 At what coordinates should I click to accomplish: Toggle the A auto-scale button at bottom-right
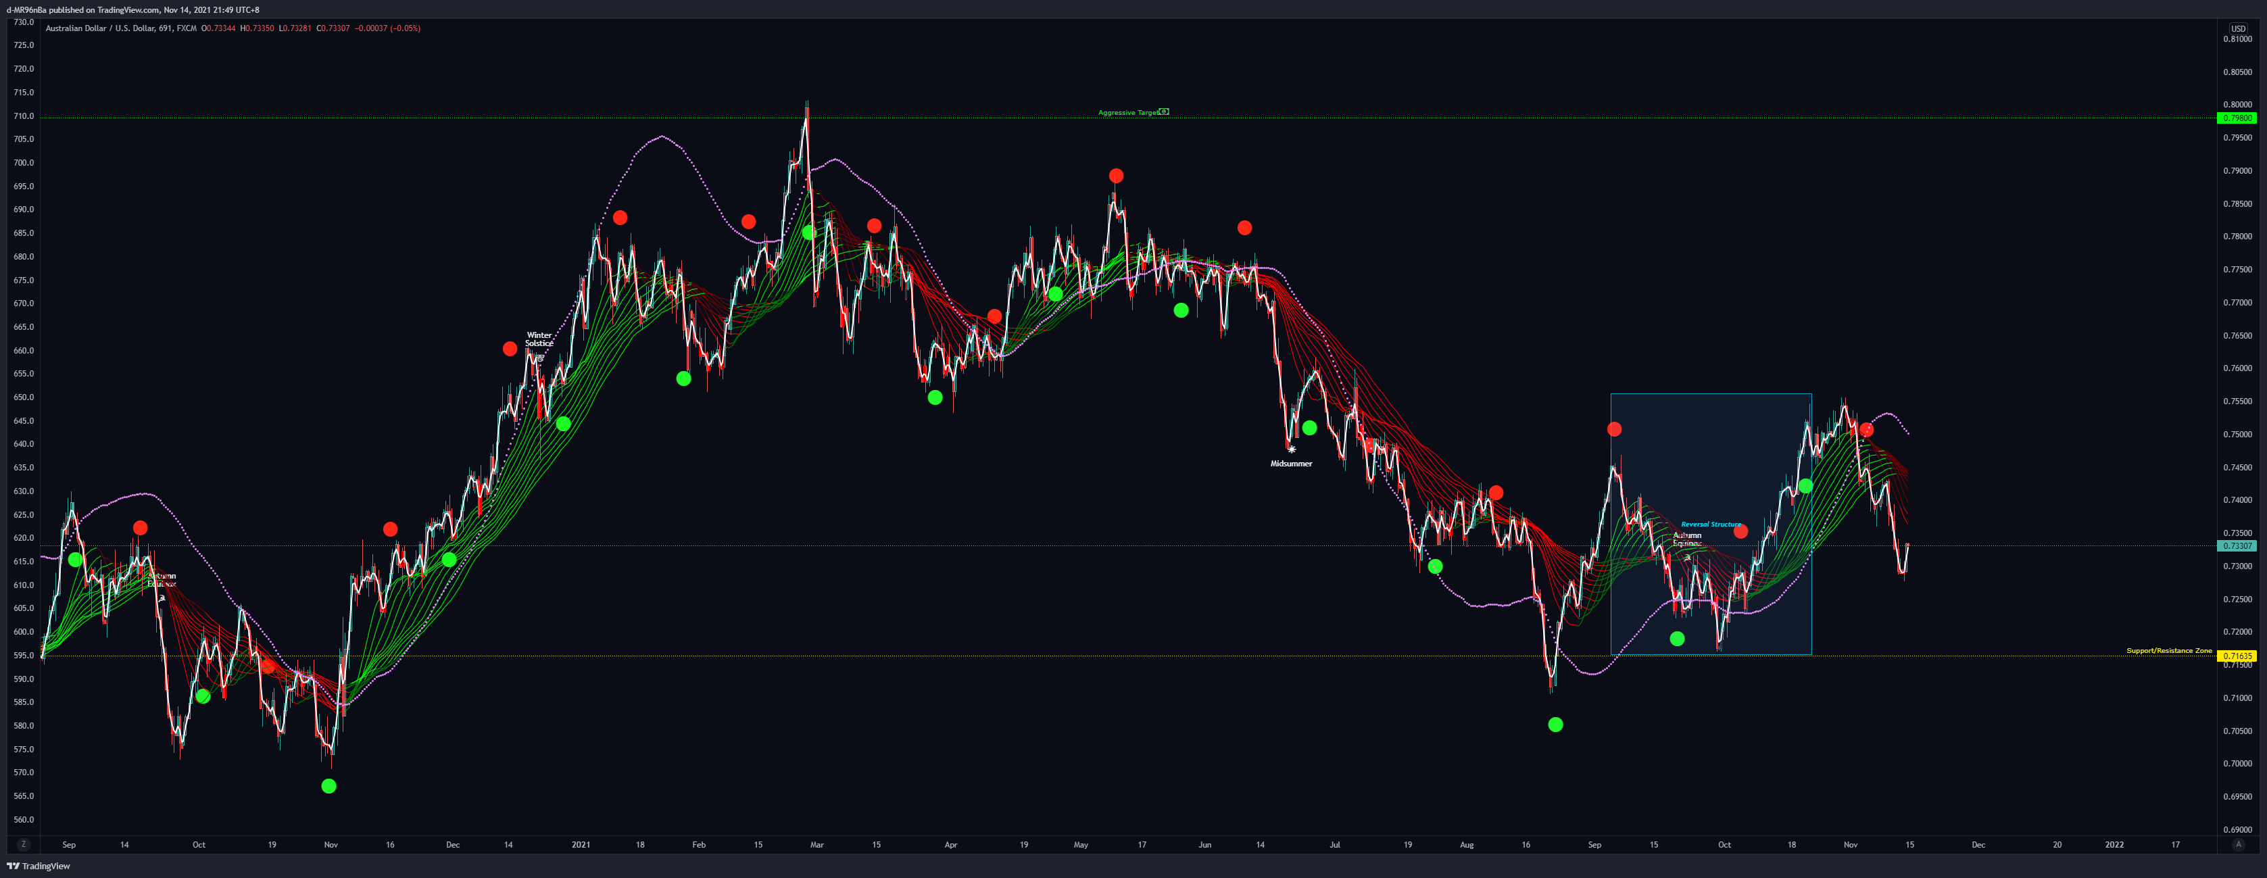point(2238,845)
